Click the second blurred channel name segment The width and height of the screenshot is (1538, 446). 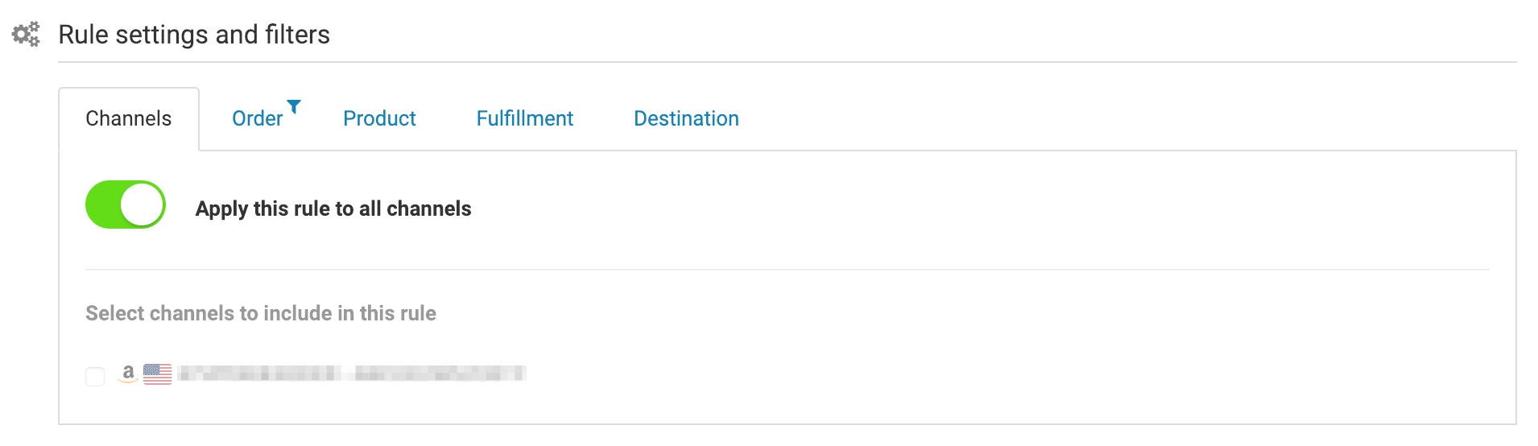click(440, 373)
